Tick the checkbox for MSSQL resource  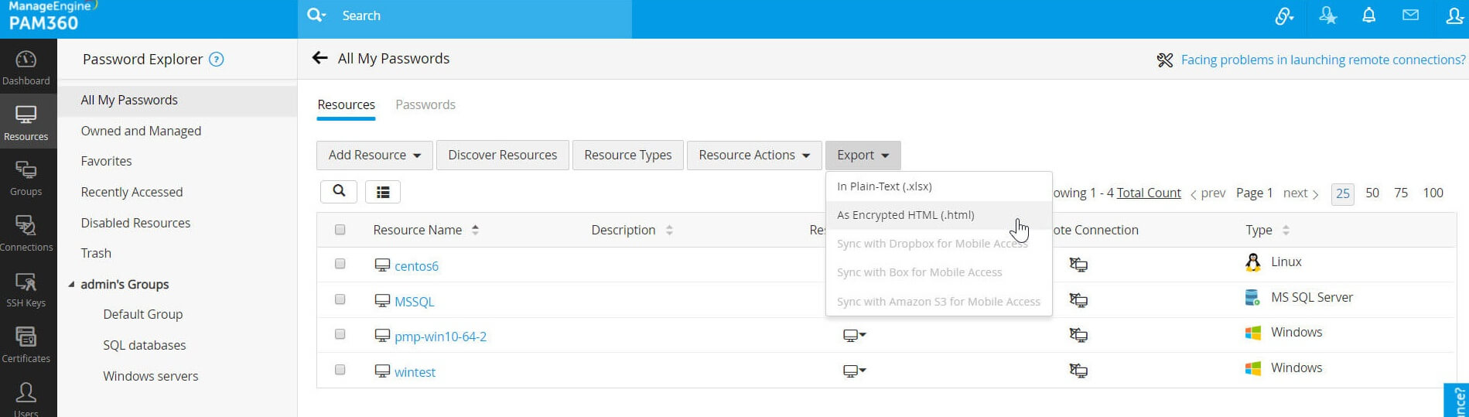point(340,299)
